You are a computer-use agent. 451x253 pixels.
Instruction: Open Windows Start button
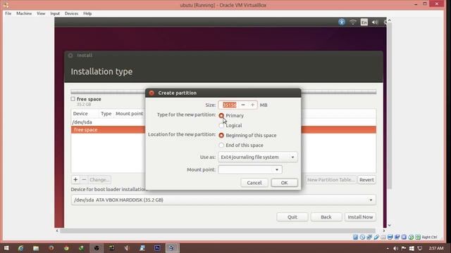pos(6,248)
